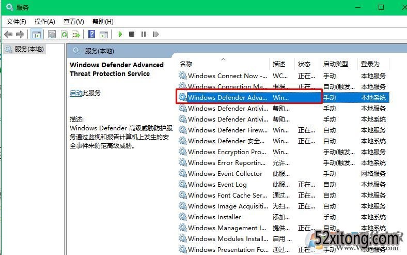The height and width of the screenshot is (255, 407).
Task: Click gear icon of Windows Error Reportin... row
Action: click(183, 163)
